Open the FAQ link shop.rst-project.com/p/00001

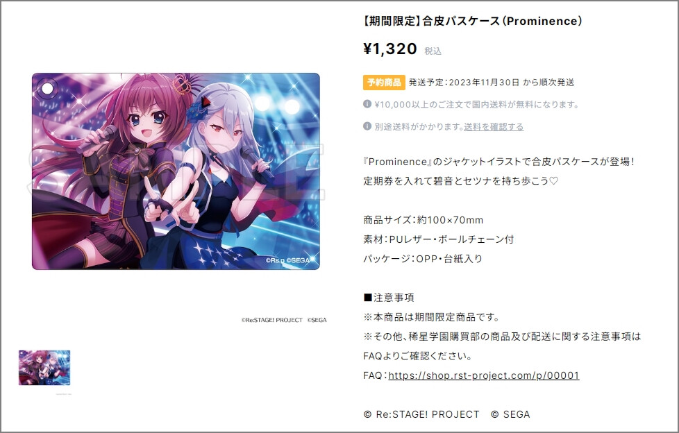pos(484,375)
